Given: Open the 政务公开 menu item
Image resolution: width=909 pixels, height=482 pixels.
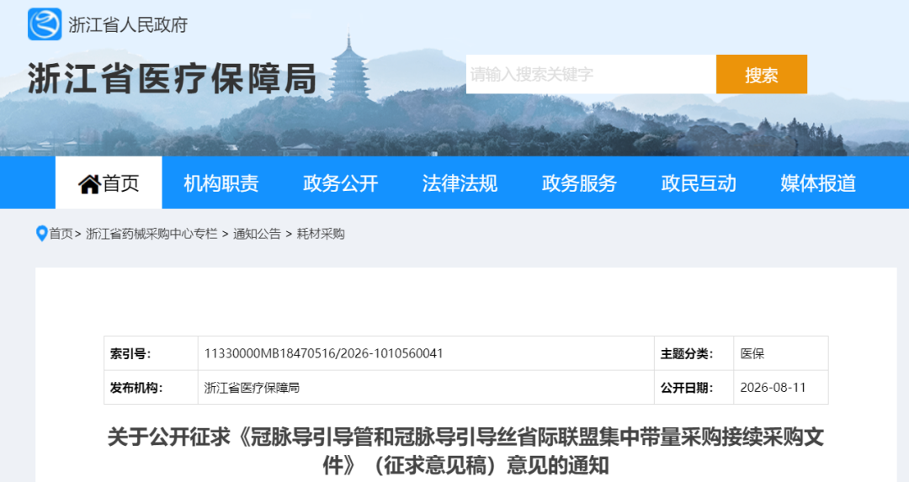Looking at the screenshot, I should 341,183.
